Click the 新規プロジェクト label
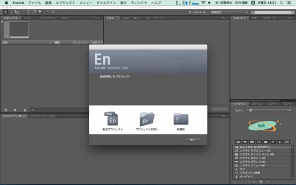 112,129
